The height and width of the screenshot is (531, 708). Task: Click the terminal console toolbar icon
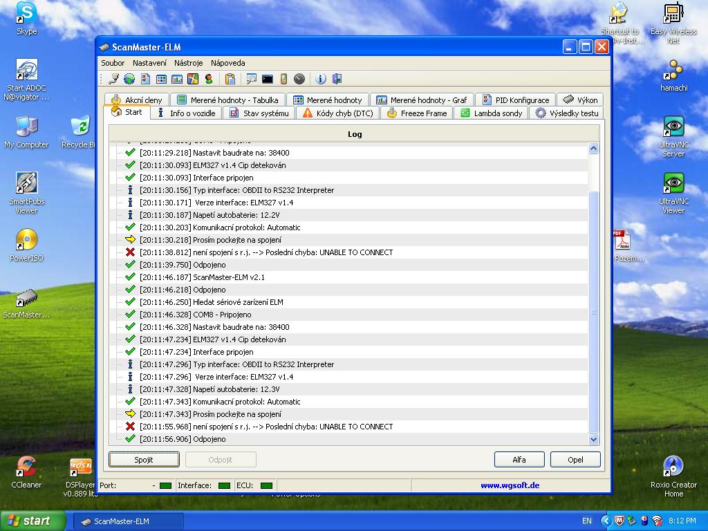268,79
